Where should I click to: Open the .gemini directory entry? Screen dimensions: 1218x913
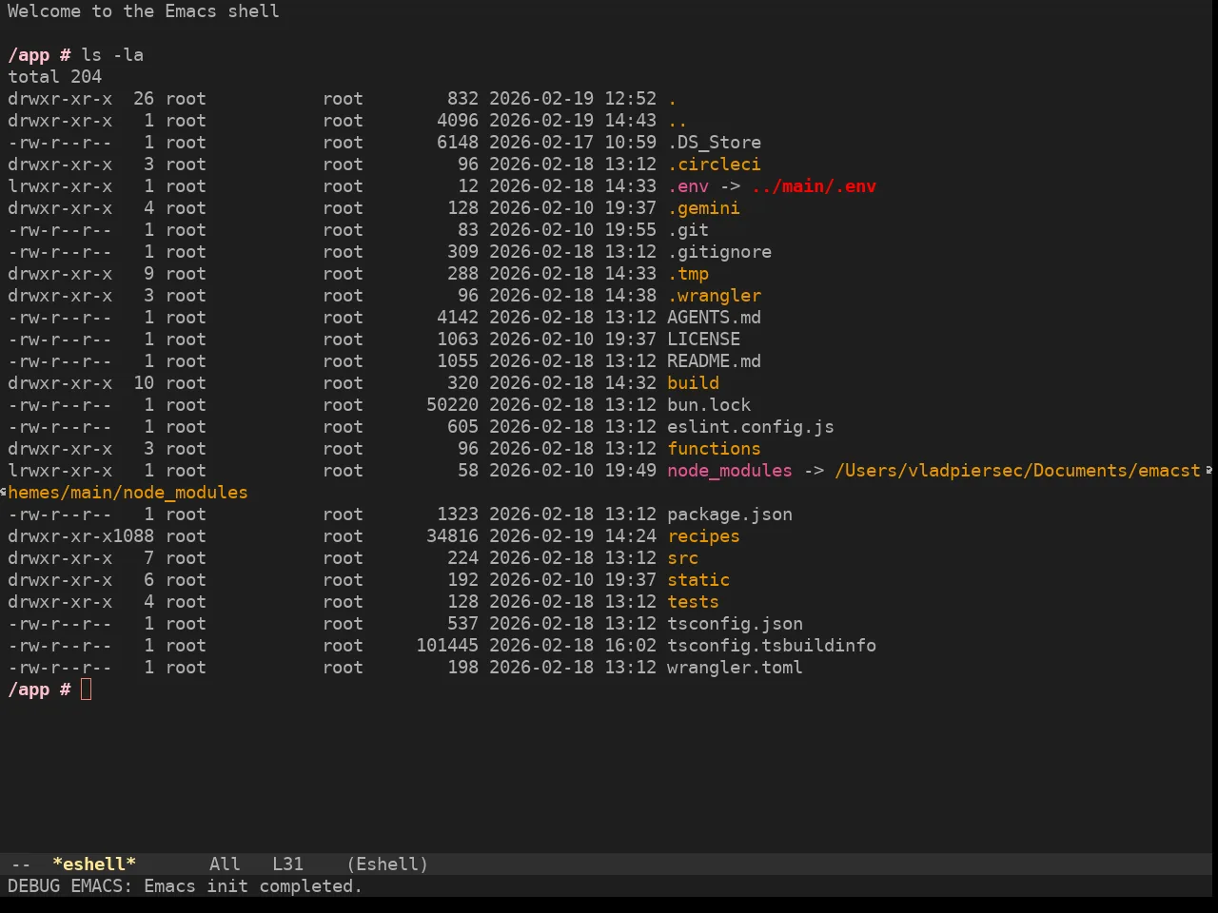703,208
